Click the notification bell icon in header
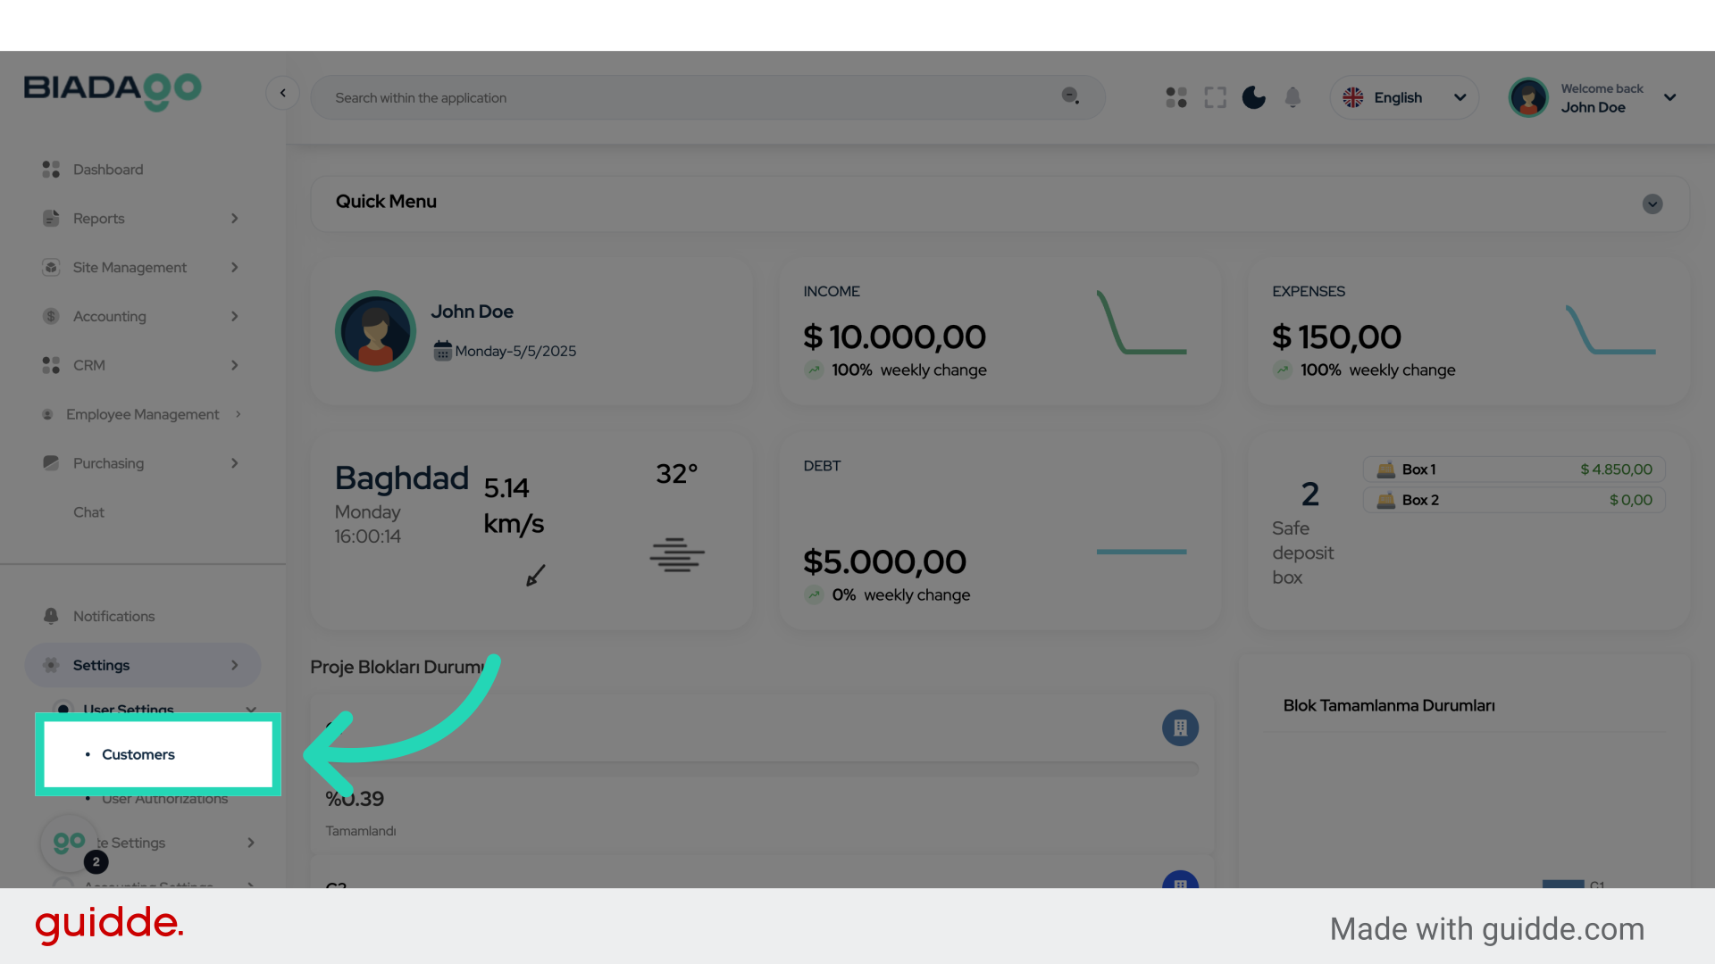This screenshot has height=964, width=1715. pyautogui.click(x=1293, y=97)
